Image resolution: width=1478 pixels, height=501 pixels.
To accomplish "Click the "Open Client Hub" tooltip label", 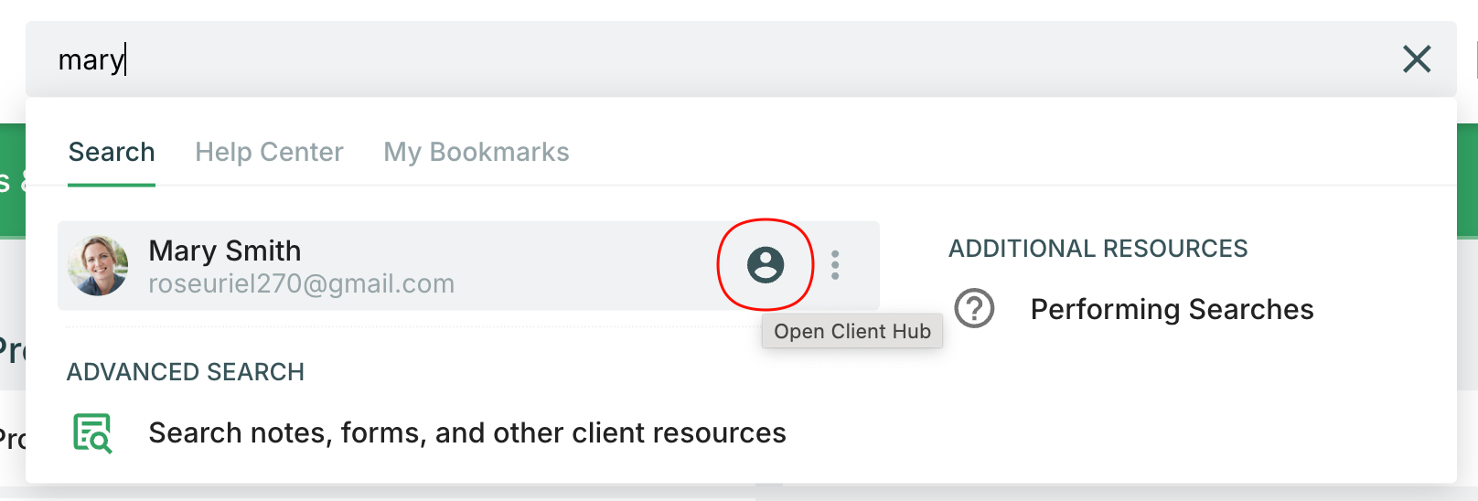I will coord(851,332).
